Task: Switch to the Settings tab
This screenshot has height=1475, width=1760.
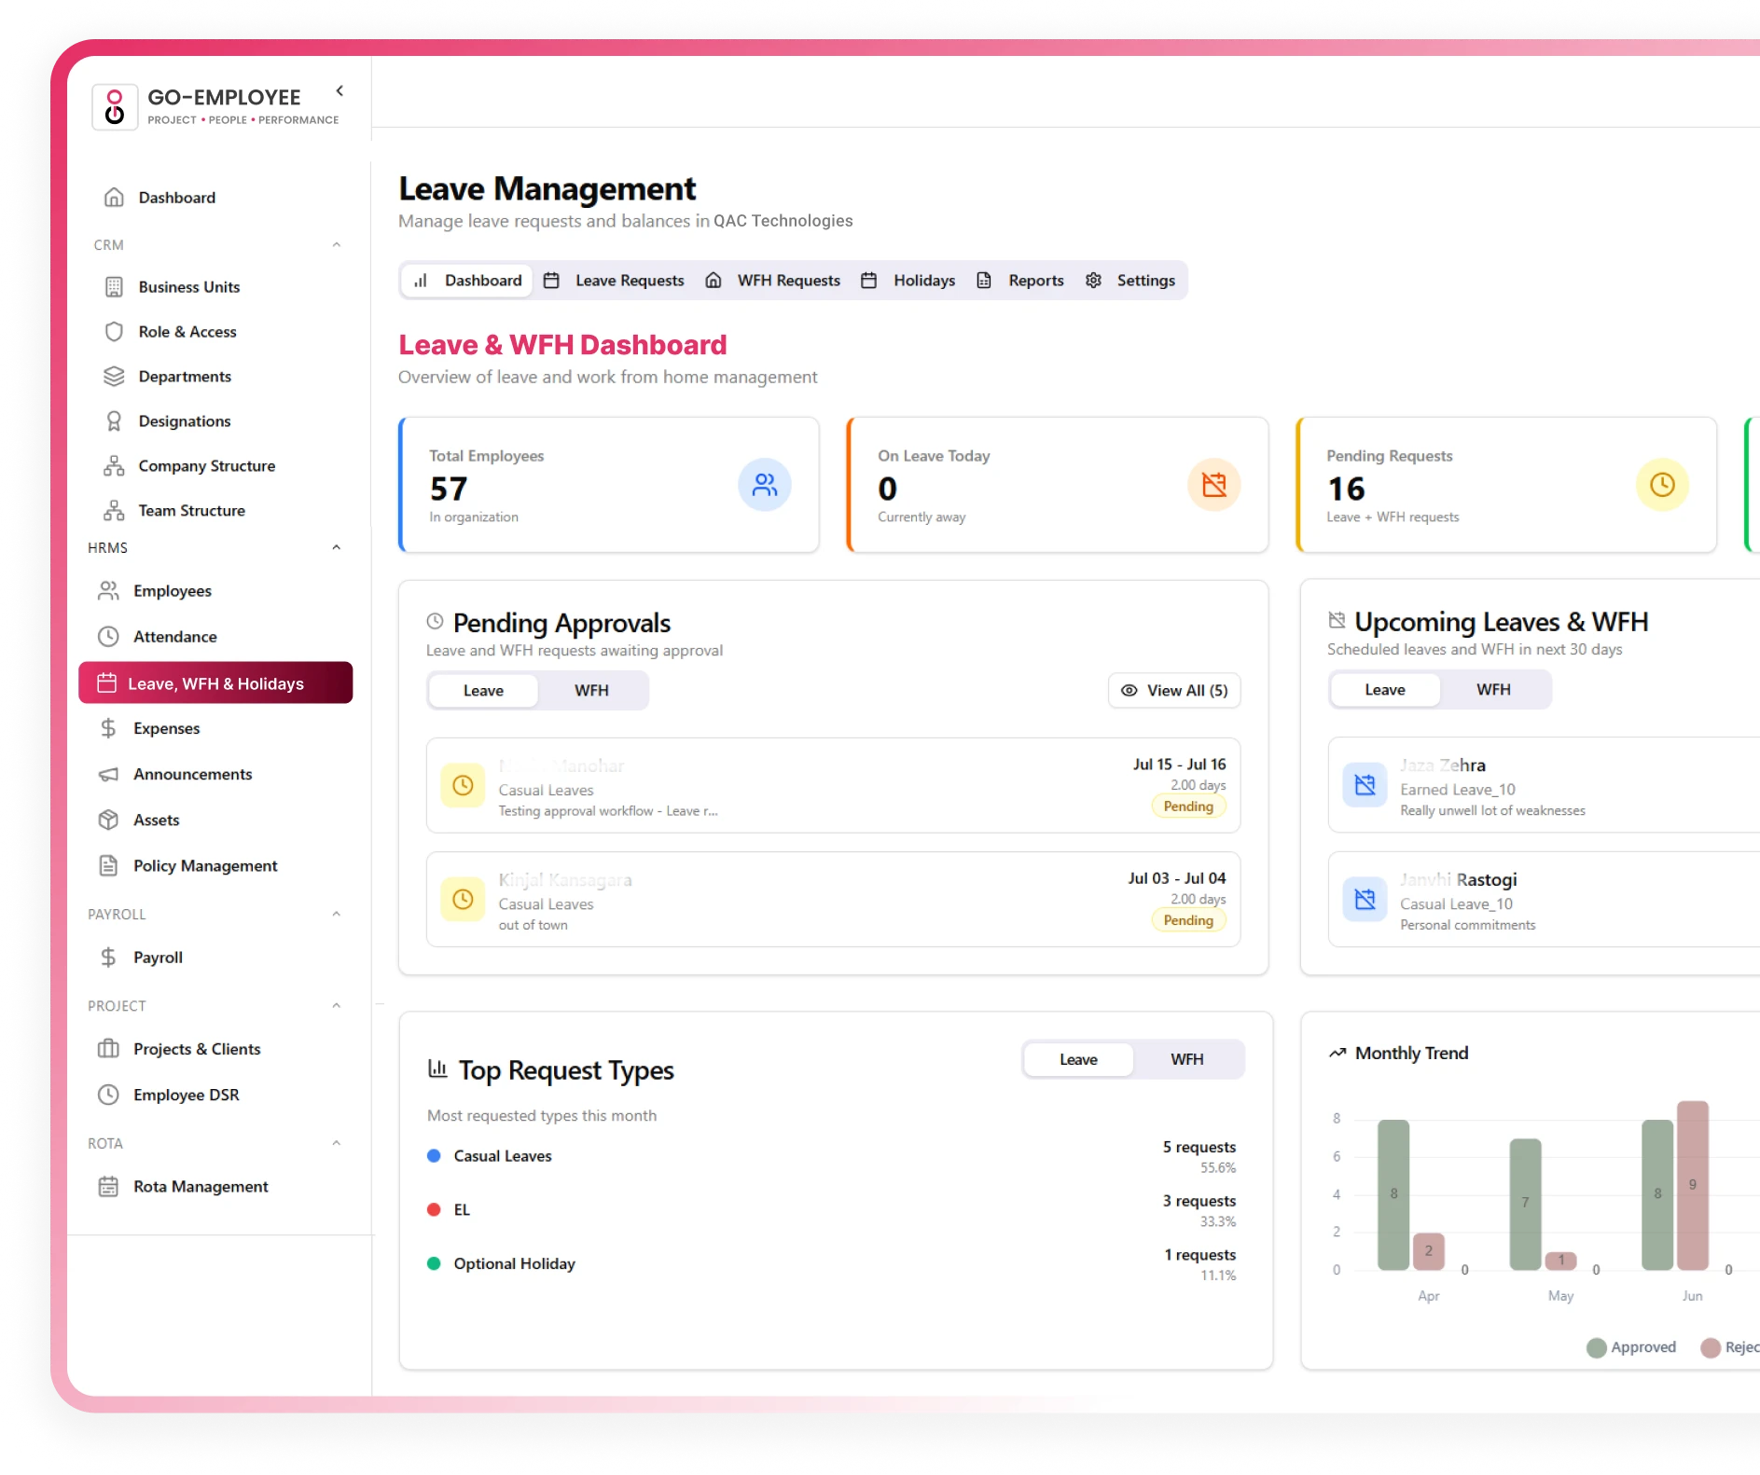Action: pyautogui.click(x=1130, y=281)
